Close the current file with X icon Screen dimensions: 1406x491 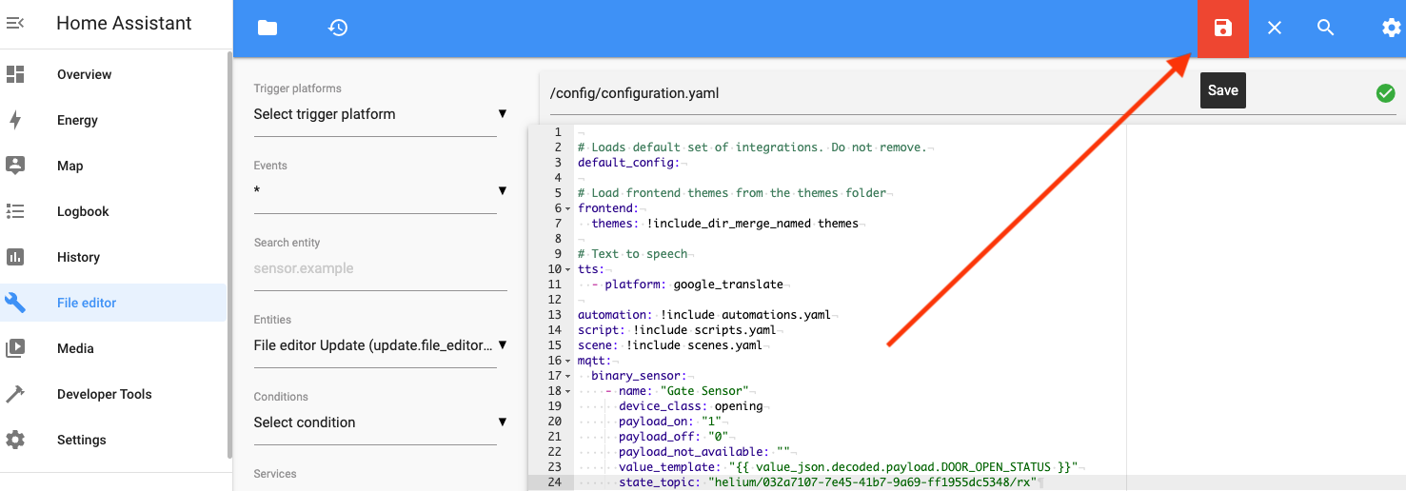coord(1275,29)
